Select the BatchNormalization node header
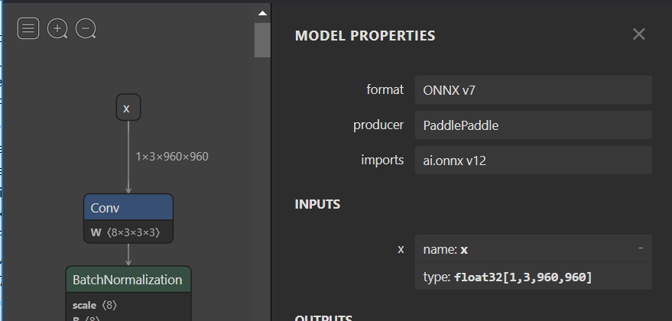Screen dimensions: 672x321 coord(128,280)
